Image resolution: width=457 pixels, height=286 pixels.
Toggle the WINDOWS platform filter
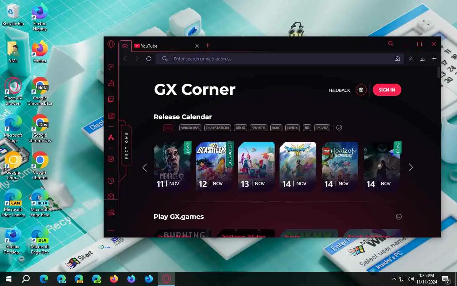point(190,128)
